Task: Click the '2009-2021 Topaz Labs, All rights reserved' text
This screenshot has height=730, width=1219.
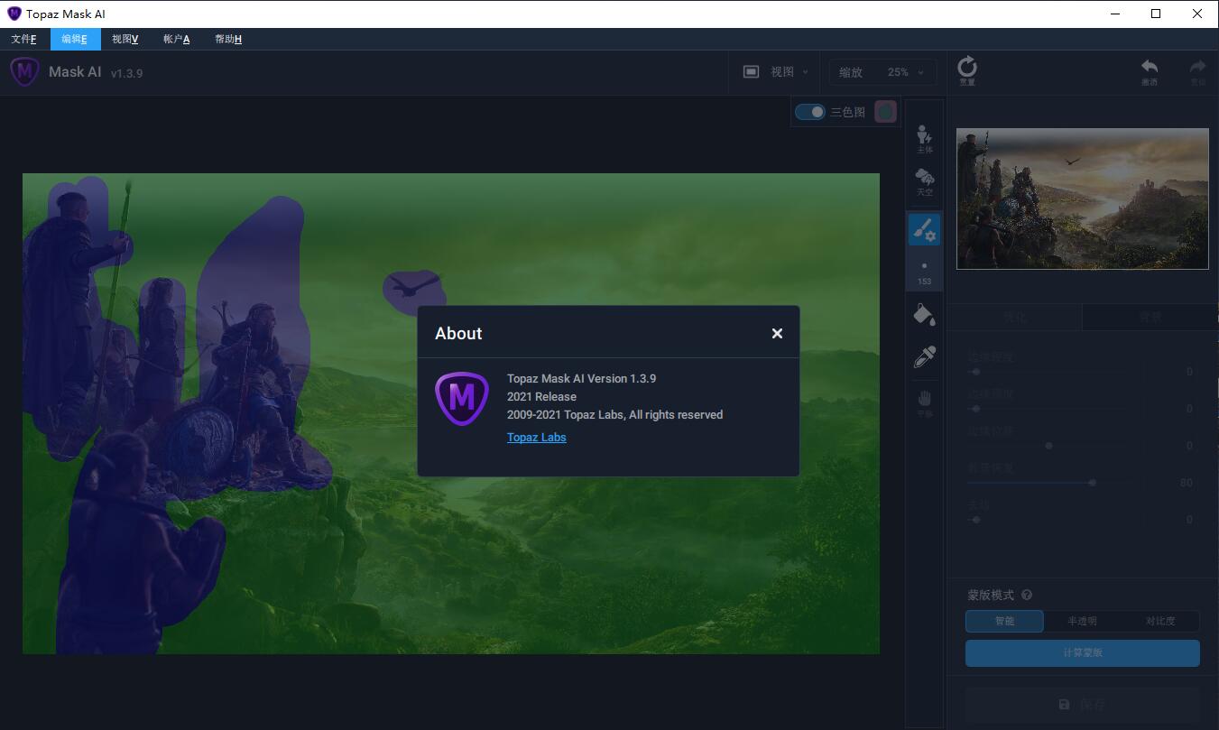Action: 614,414
